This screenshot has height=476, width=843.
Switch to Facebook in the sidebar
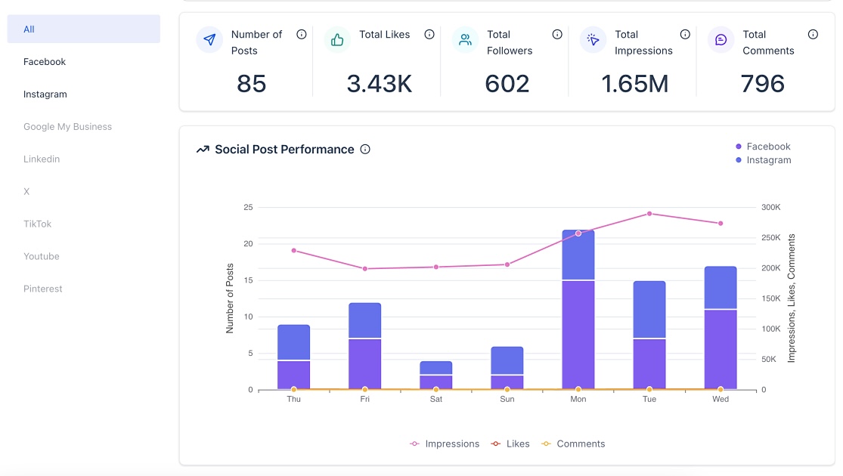[x=45, y=62]
